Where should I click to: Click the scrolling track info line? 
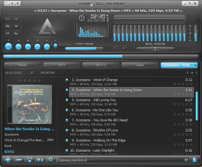(108, 11)
